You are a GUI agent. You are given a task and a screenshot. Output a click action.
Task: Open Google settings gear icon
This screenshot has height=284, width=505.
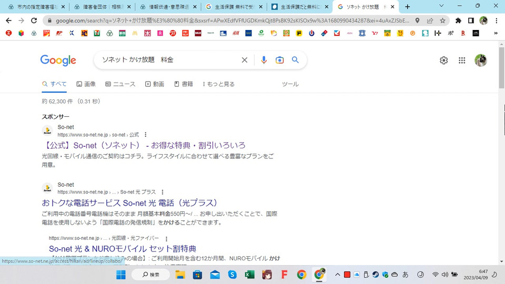[x=444, y=60]
